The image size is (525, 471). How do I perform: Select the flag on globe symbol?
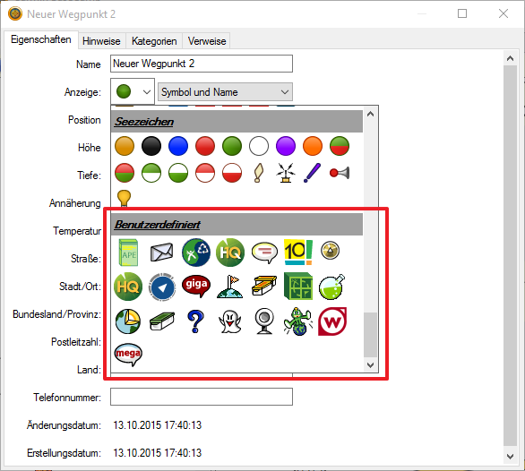pos(230,287)
